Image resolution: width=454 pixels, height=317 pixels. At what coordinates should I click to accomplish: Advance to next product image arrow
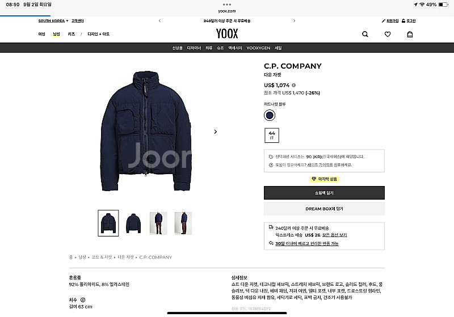[x=216, y=132]
